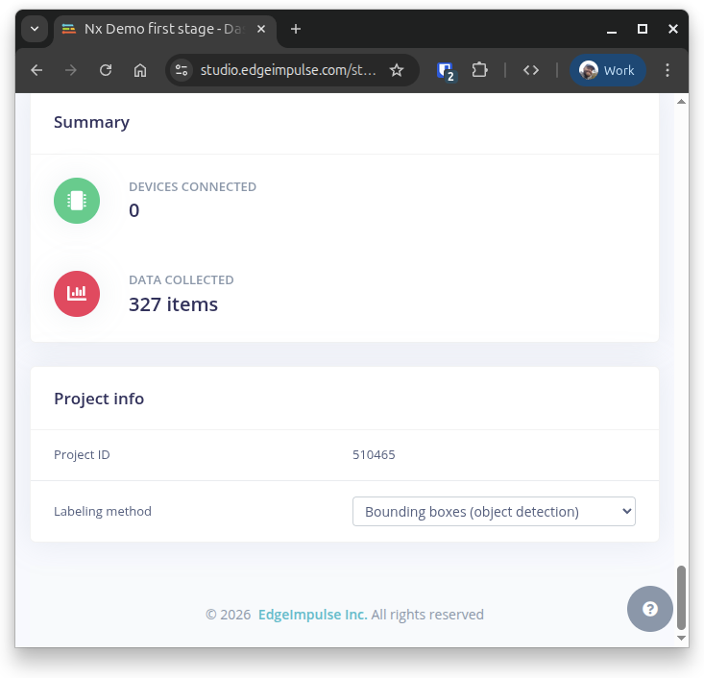Click the Summary heading

pyautogui.click(x=91, y=122)
